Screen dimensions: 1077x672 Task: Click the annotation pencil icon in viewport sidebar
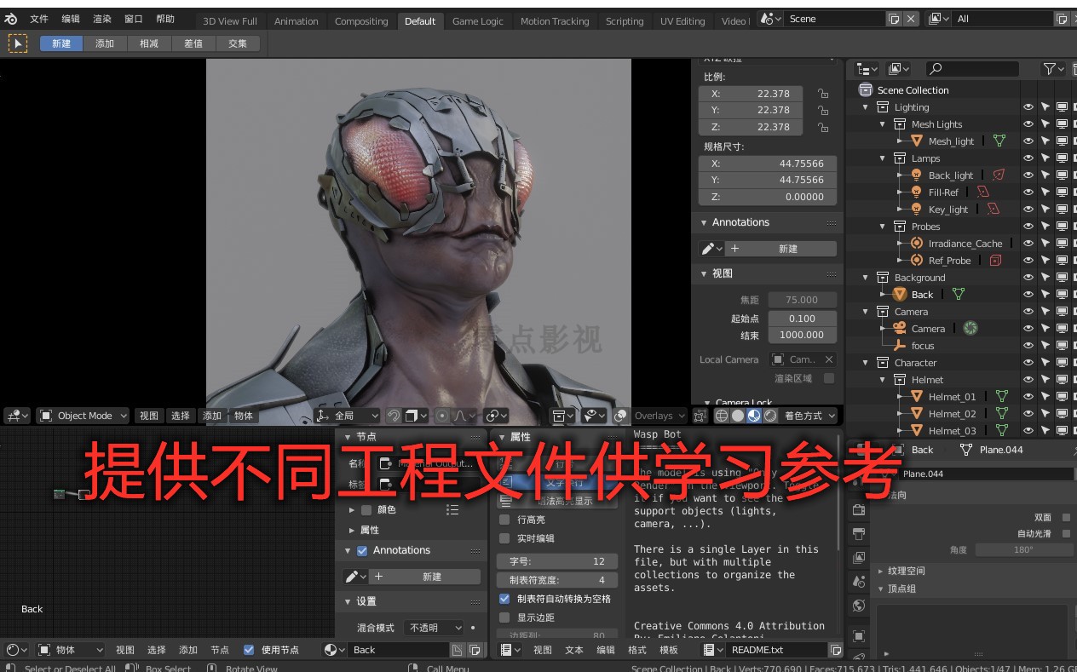(711, 249)
